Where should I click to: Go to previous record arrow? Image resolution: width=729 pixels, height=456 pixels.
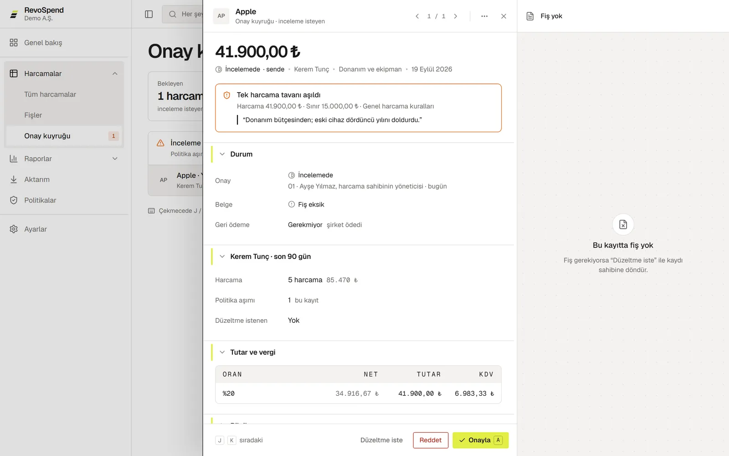[417, 16]
